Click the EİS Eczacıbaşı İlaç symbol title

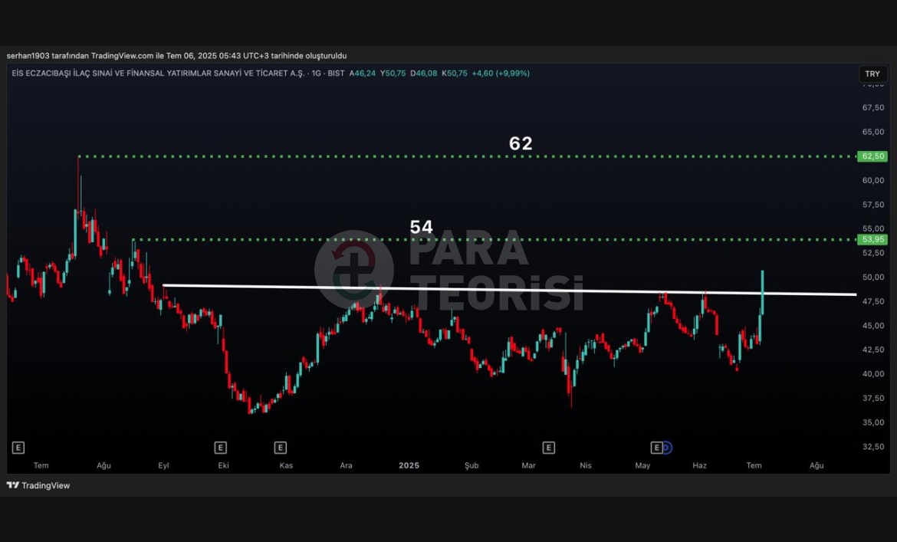coord(158,73)
